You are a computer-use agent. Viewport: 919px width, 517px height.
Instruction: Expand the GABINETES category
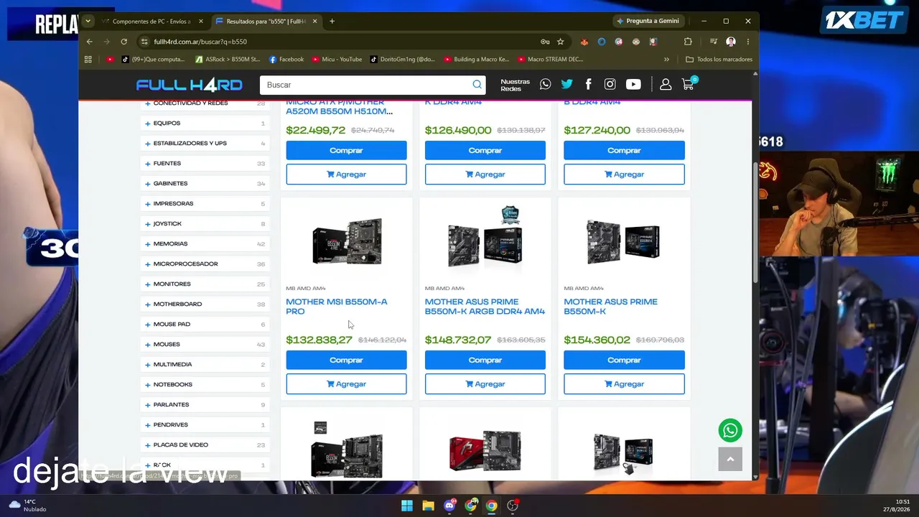205,184
